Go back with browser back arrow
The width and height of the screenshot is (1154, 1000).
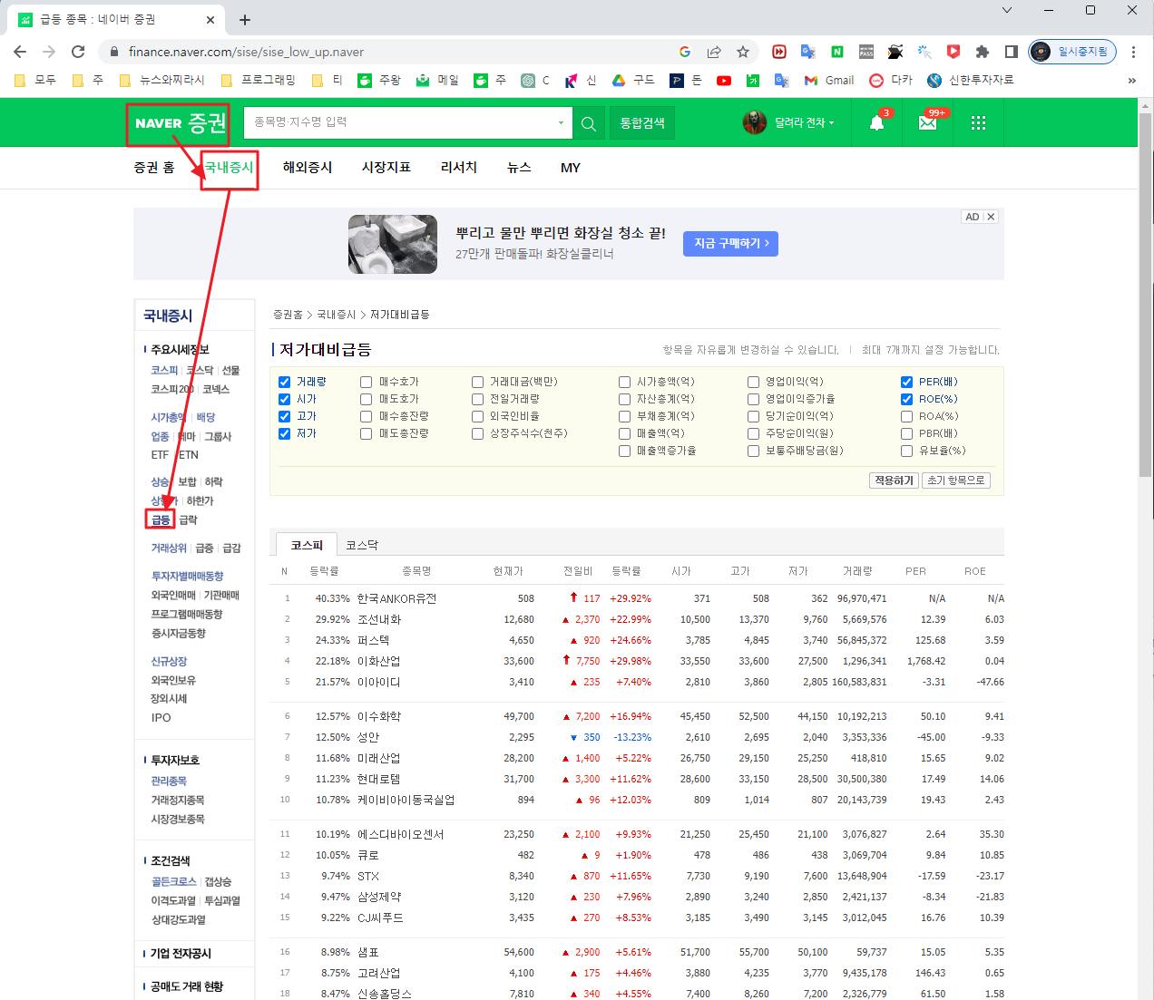tap(20, 52)
